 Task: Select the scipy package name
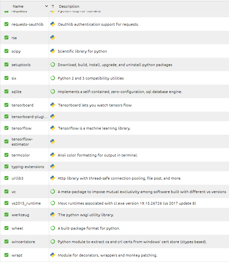[x=16, y=51]
